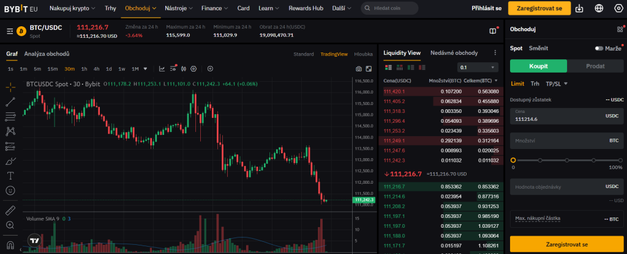
Task: Select the brush drawing tool
Action: pyautogui.click(x=11, y=161)
